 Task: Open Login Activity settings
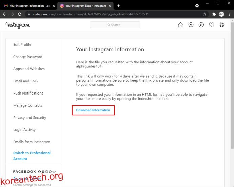[x=24, y=130]
